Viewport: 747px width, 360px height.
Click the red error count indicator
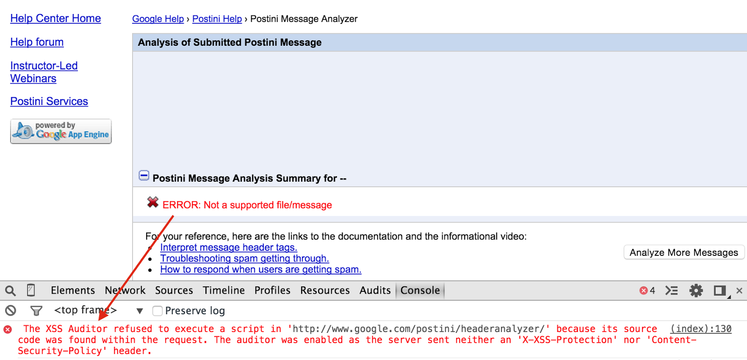click(647, 290)
